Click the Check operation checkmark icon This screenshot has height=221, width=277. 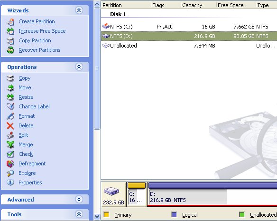click(x=10, y=154)
